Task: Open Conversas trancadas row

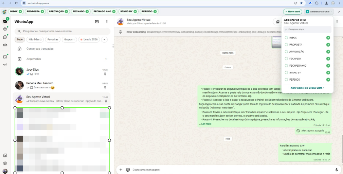Action: 62,49
